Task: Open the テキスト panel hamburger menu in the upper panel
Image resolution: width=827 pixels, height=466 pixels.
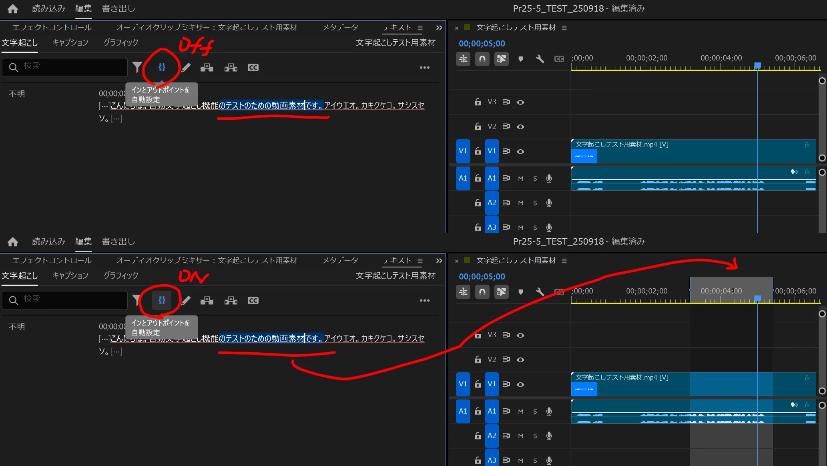Action: tap(420, 28)
